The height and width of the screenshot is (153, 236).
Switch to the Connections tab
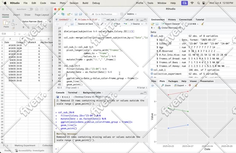pyautogui.click(x=185, y=19)
